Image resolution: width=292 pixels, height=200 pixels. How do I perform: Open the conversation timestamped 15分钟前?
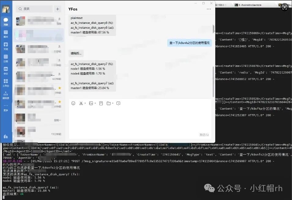coord(39,132)
